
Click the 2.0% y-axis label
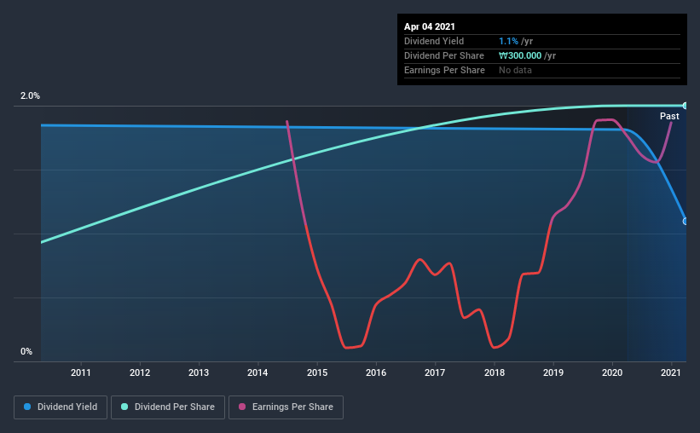coord(30,96)
